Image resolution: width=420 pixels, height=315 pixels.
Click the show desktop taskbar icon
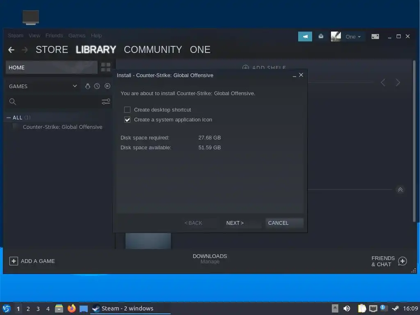84,309
